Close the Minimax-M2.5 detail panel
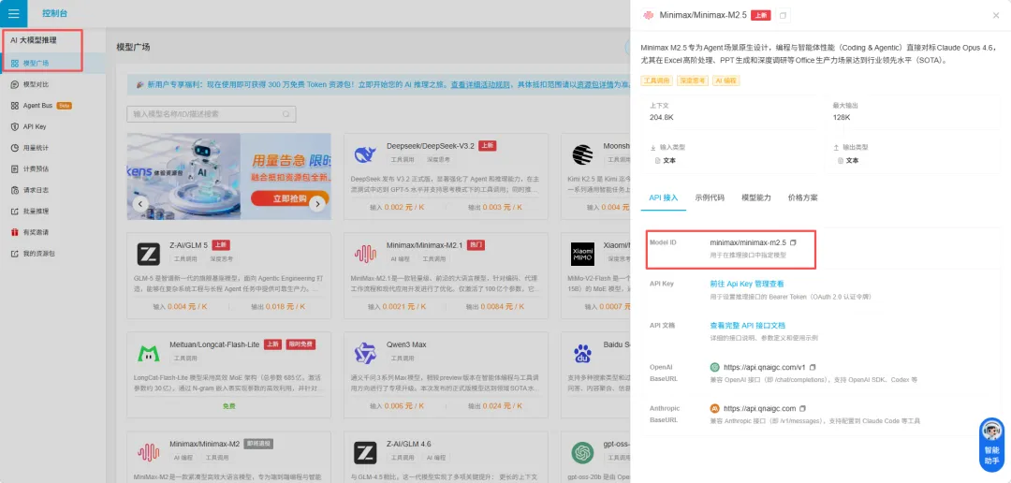 pyautogui.click(x=995, y=15)
